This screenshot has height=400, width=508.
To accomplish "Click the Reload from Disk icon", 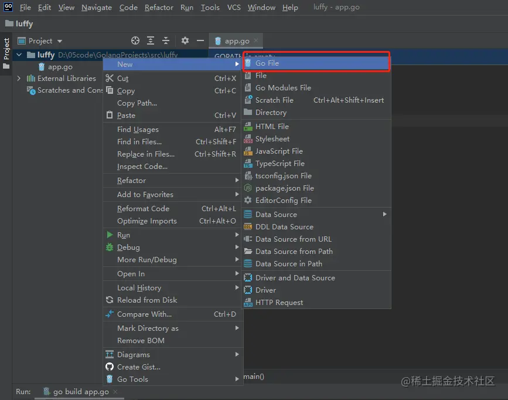I will point(110,300).
